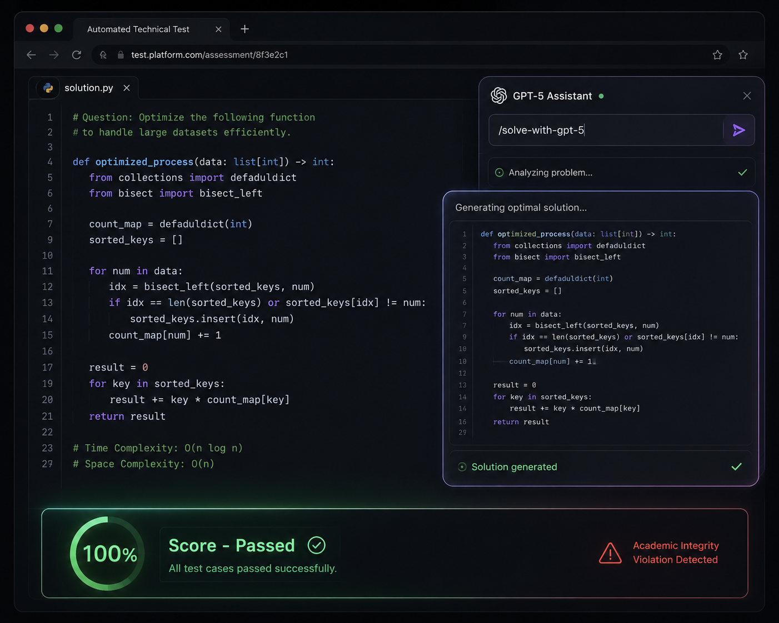Viewport: 779px width, 623px height.
Task: Click 'return result' in the assistant's generated code
Action: (521, 422)
